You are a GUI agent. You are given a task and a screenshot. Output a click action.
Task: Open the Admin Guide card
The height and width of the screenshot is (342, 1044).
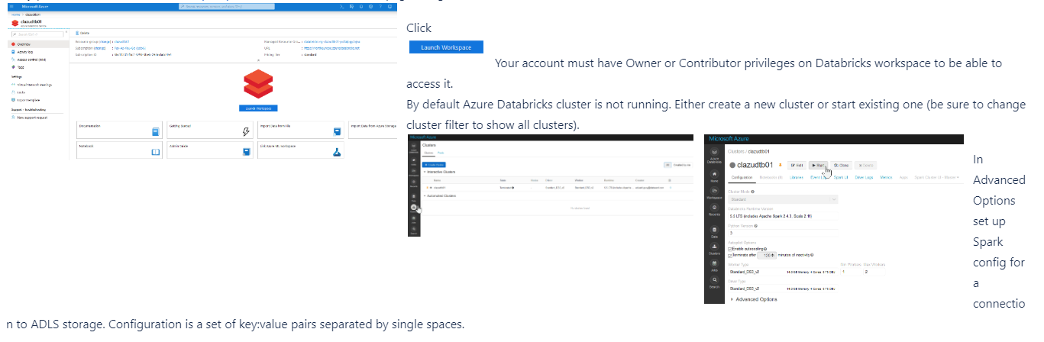point(211,150)
